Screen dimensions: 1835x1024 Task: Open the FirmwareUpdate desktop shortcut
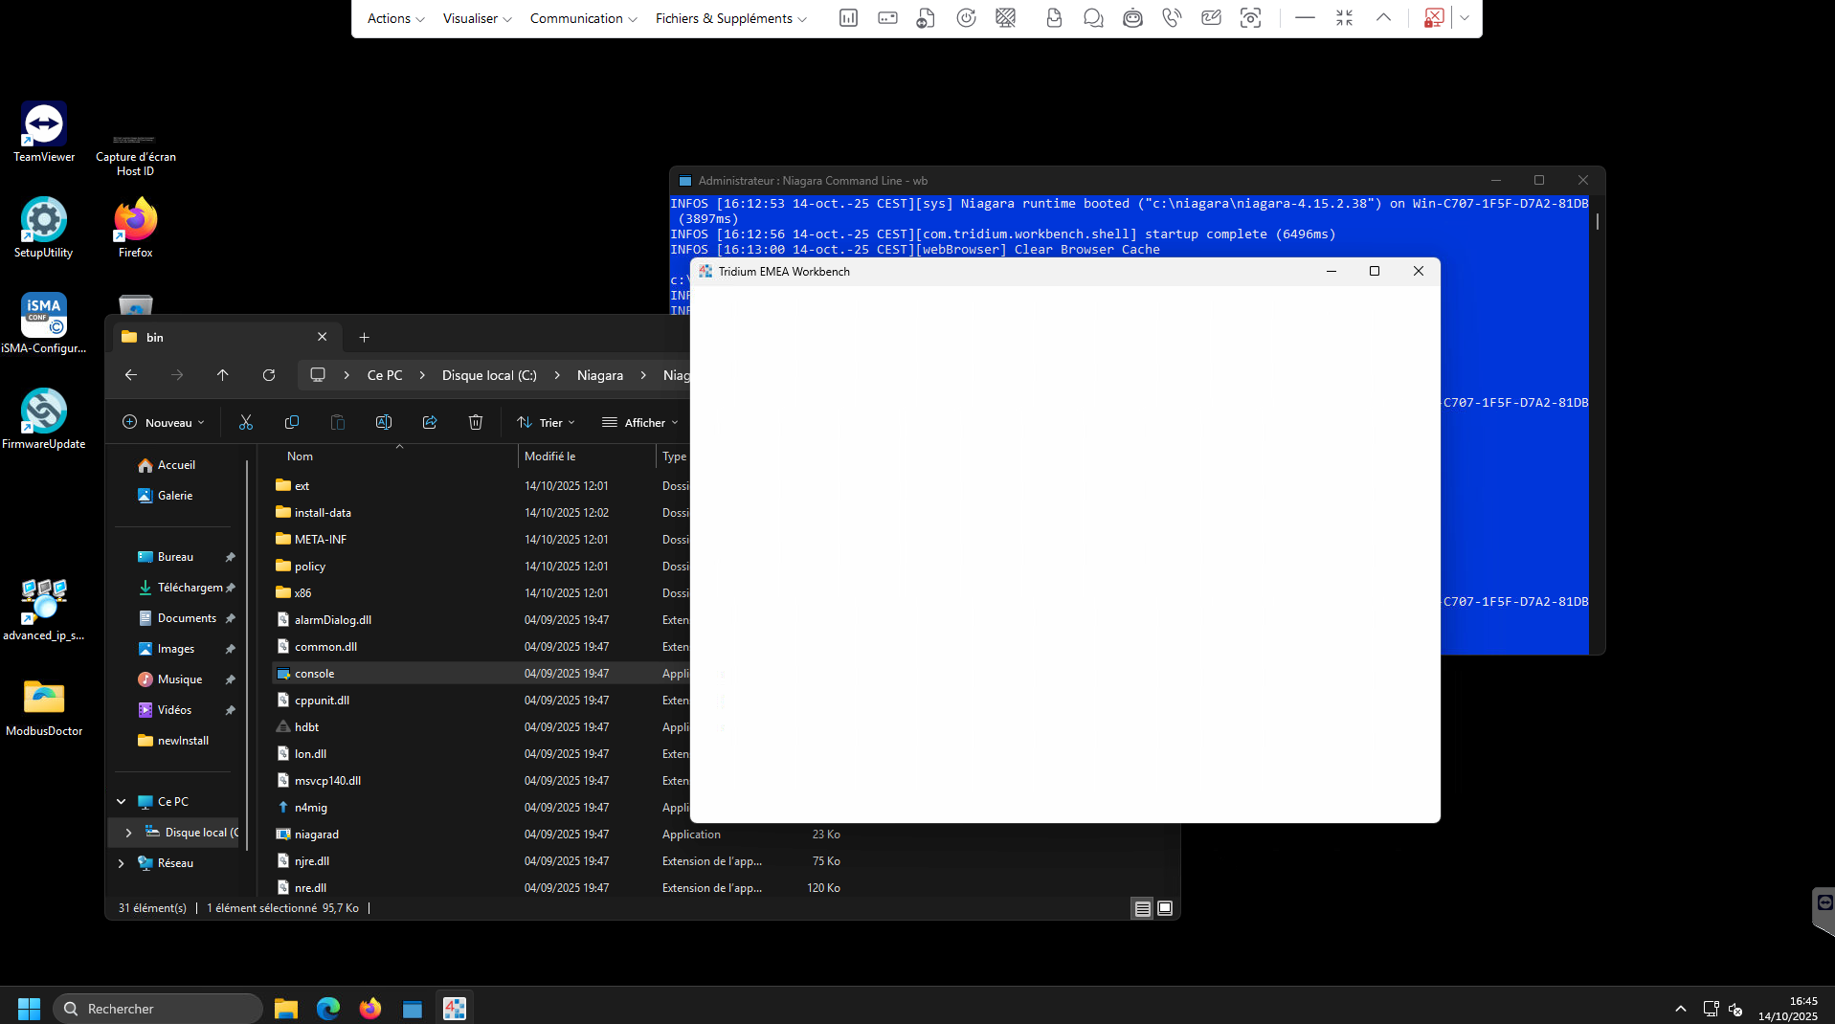pos(44,419)
